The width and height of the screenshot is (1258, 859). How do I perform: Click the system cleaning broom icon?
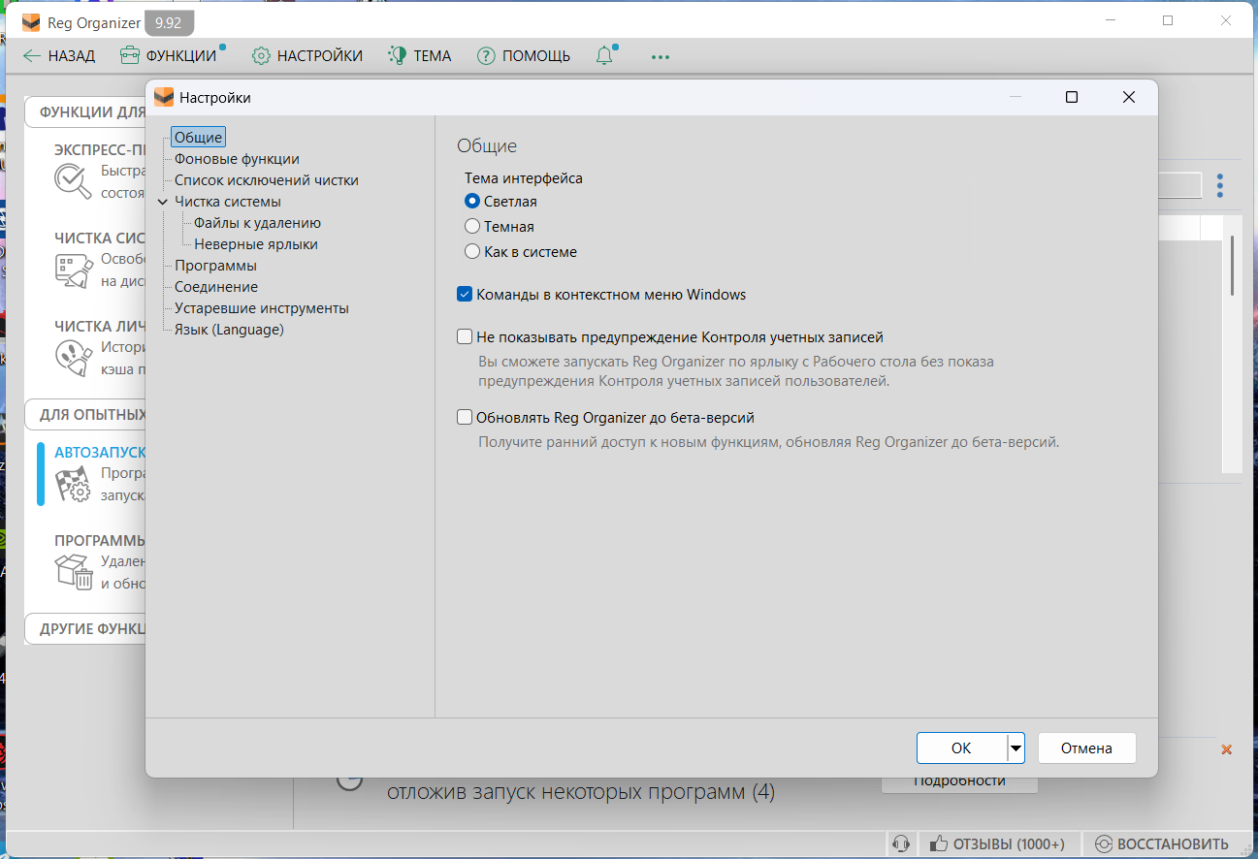point(73,270)
